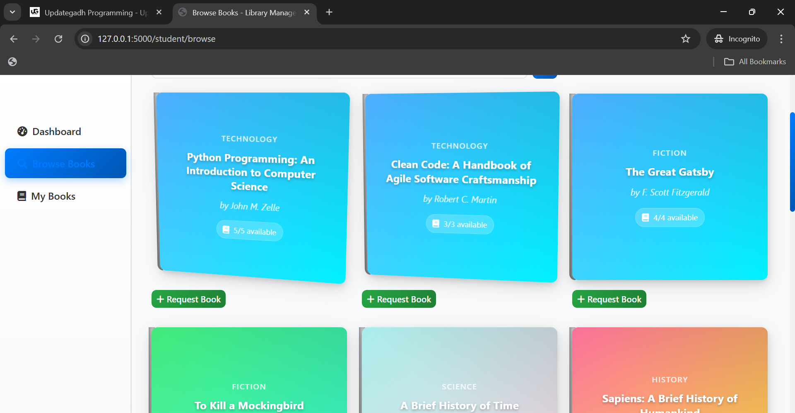
Task: Open the A Brief History of Time card
Action: pos(458,370)
